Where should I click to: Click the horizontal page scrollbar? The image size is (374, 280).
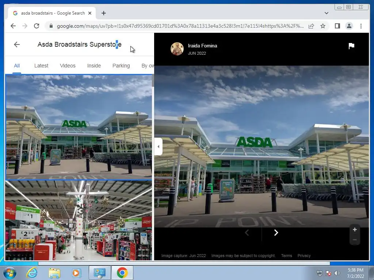(184, 263)
